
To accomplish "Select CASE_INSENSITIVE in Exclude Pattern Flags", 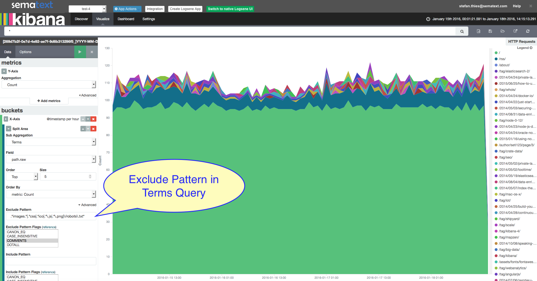I will click(32, 236).
